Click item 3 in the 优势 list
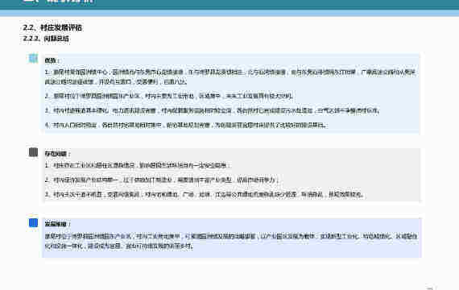 (x=213, y=110)
